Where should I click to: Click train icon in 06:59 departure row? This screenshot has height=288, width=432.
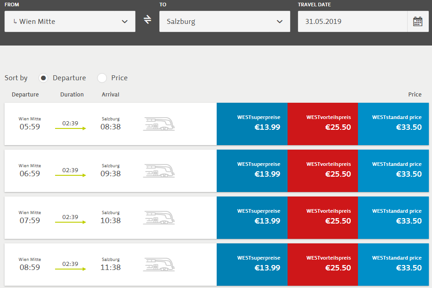tap(159, 171)
